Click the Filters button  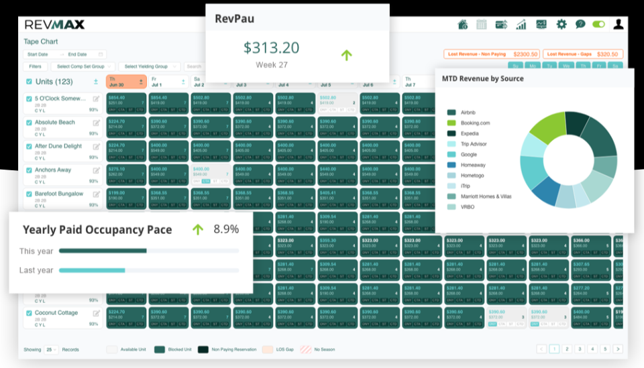point(35,66)
